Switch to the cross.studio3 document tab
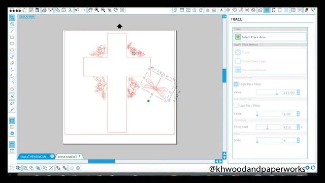This screenshot has width=325, height=183. tap(67, 157)
